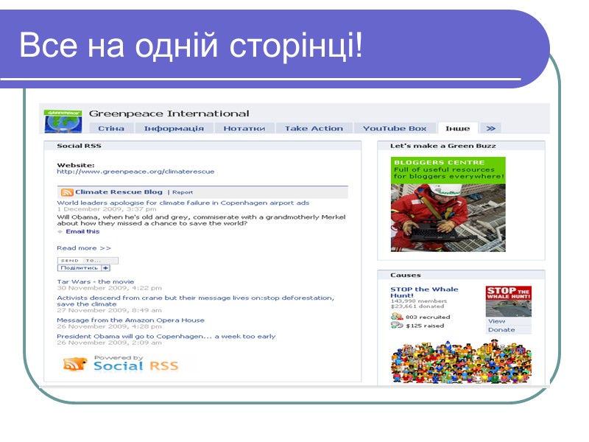Image resolution: width=589 pixels, height=442 pixels.
Task: Click the Stop the Whale Hunt thumbnail image
Action: [509, 301]
